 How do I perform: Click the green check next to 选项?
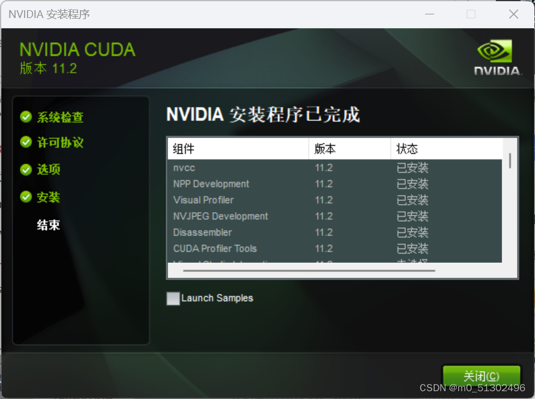click(x=26, y=169)
